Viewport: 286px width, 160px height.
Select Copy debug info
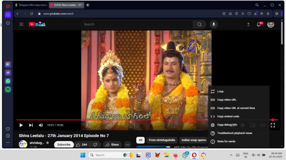[x=239, y=125]
